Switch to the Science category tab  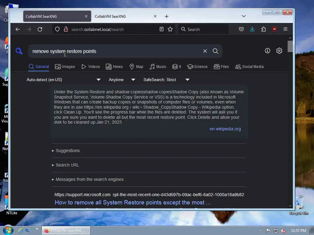[197, 66]
